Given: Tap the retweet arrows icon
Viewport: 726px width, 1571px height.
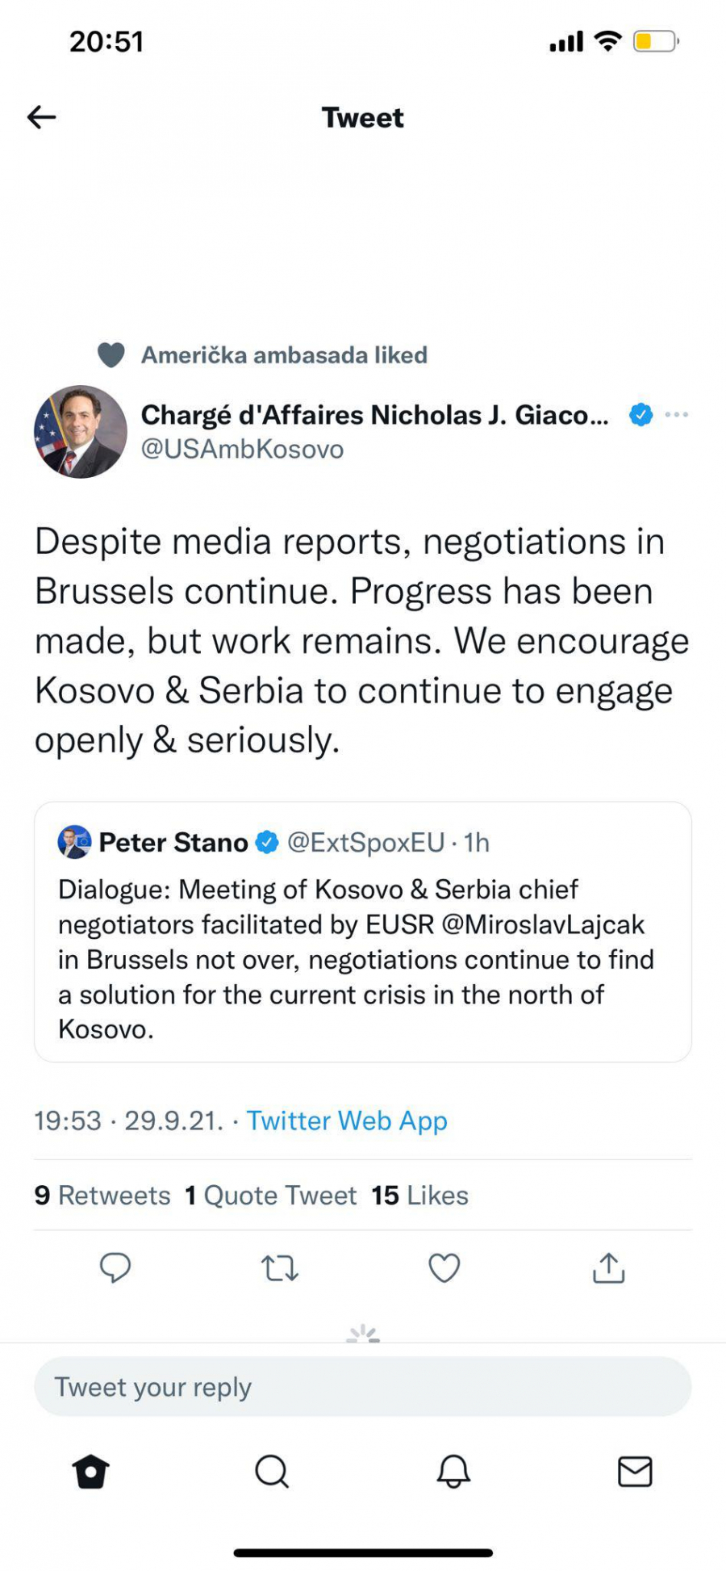Looking at the screenshot, I should coord(280,1268).
